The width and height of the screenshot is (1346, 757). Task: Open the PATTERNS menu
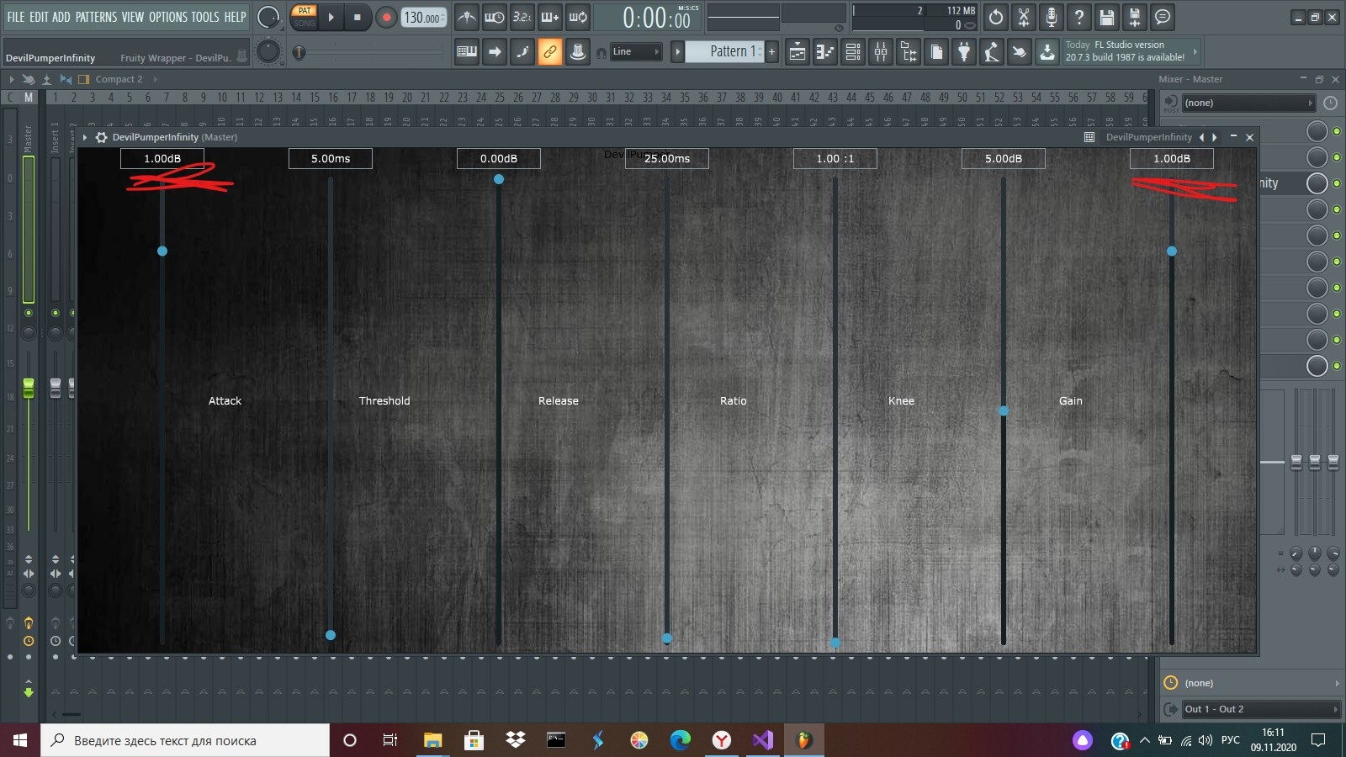tap(96, 17)
